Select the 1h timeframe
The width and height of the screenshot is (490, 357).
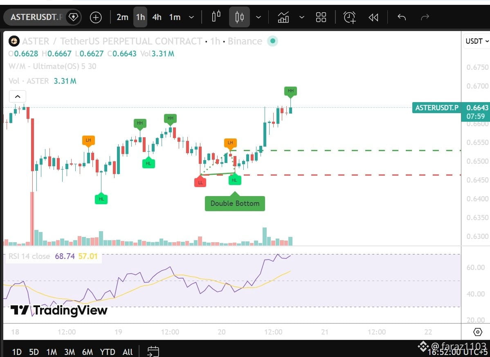coord(140,17)
